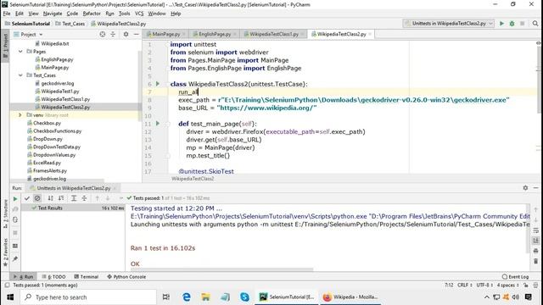Click Windows search box

tap(88, 297)
